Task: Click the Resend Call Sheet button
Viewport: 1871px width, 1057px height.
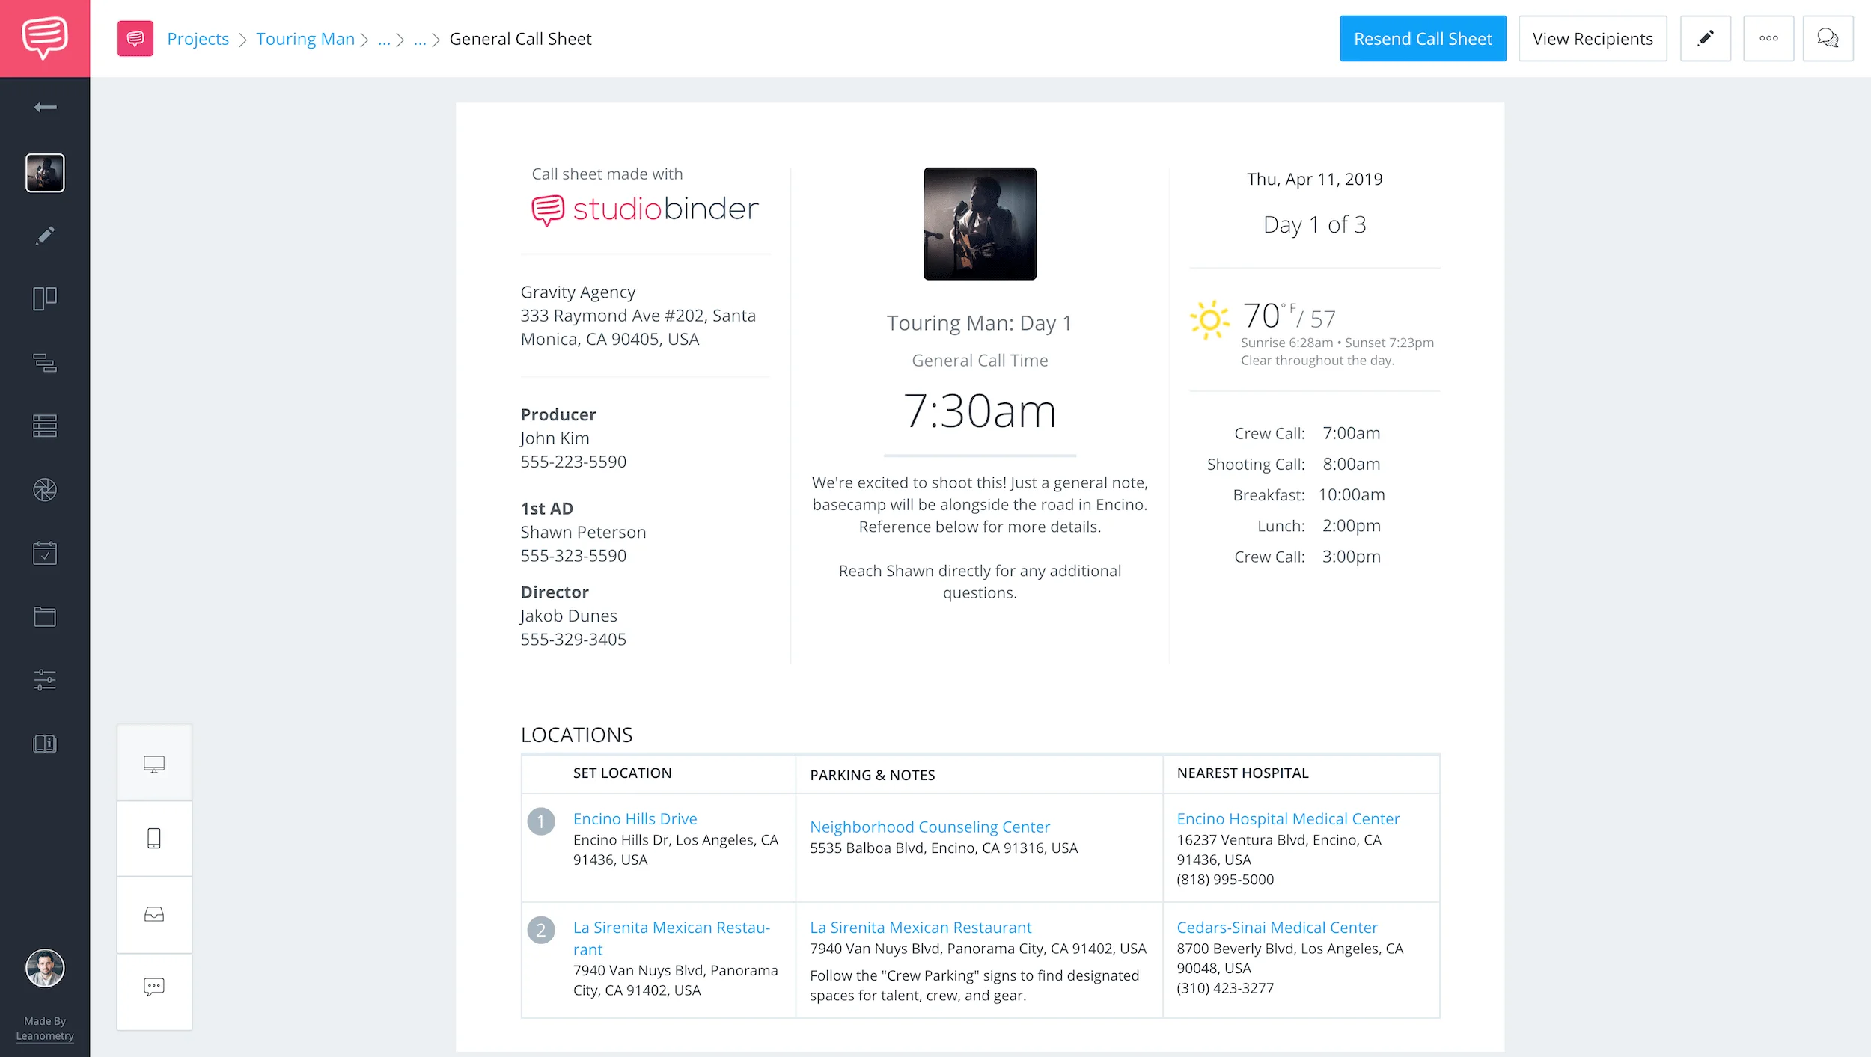Action: (x=1423, y=39)
